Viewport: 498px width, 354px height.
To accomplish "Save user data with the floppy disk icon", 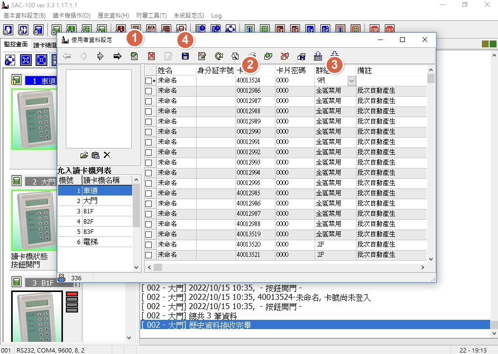I will 185,56.
